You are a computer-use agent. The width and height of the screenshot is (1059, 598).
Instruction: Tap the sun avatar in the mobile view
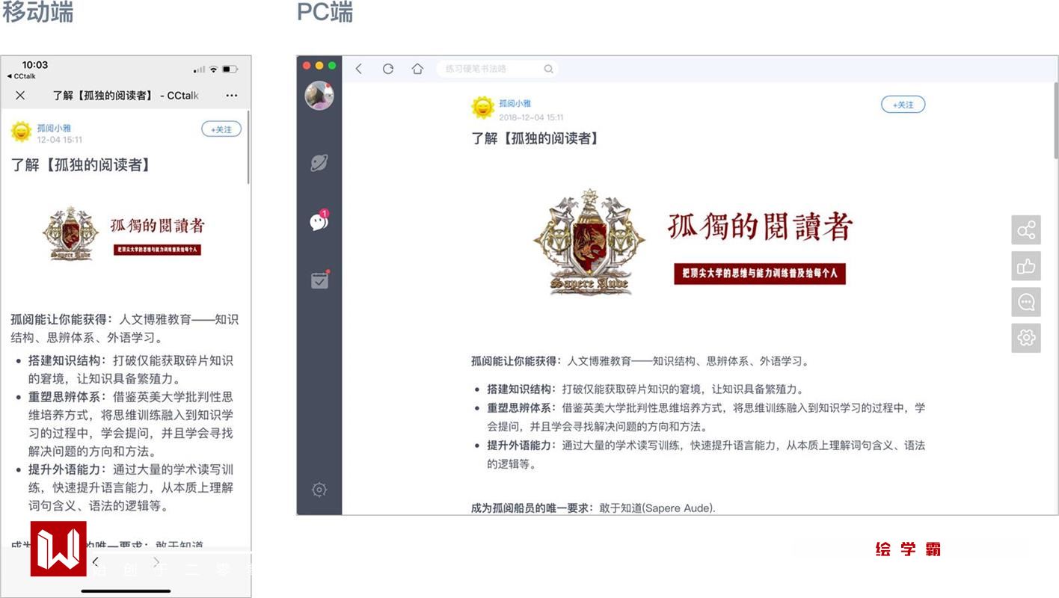[21, 132]
